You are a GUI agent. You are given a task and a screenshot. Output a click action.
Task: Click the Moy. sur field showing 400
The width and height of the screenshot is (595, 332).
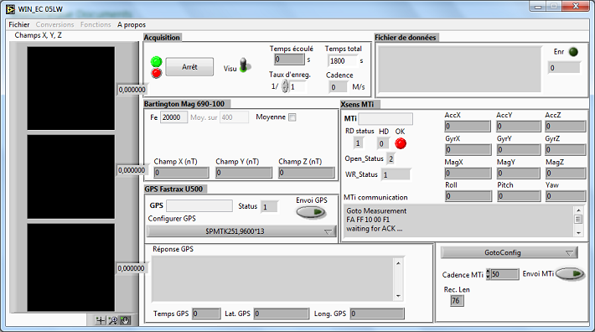pos(234,117)
